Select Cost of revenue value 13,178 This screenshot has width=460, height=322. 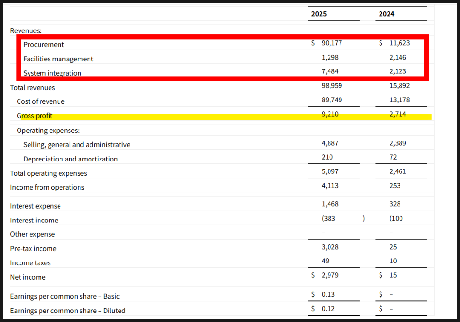point(400,100)
